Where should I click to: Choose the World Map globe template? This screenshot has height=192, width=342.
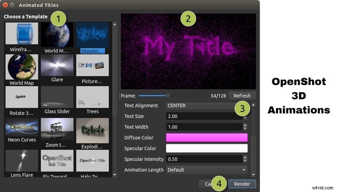coord(21,66)
